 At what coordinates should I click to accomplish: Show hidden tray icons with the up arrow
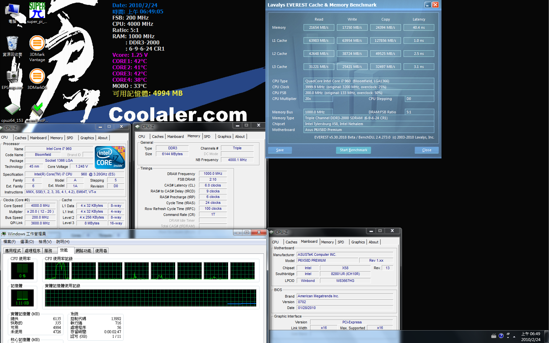514,336
